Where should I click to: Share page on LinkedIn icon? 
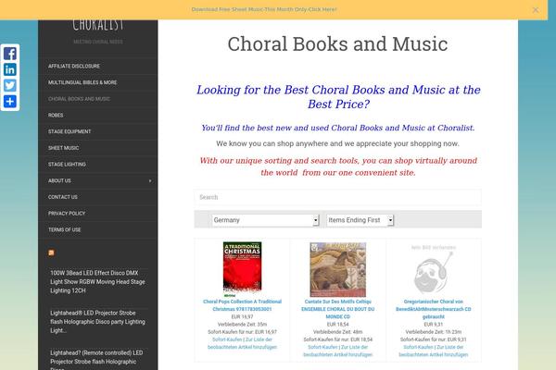tap(10, 69)
